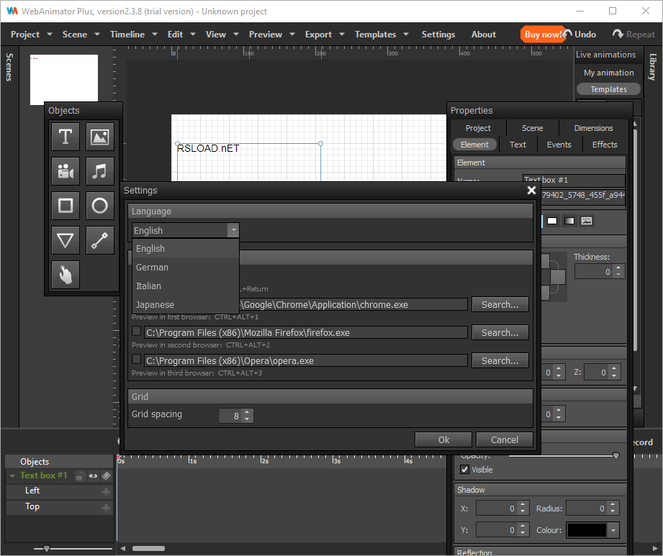Enable the Opera browser checkbox
This screenshot has height=556, width=663.
coord(137,360)
